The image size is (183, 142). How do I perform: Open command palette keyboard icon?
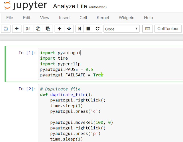pyautogui.click(x=148, y=29)
